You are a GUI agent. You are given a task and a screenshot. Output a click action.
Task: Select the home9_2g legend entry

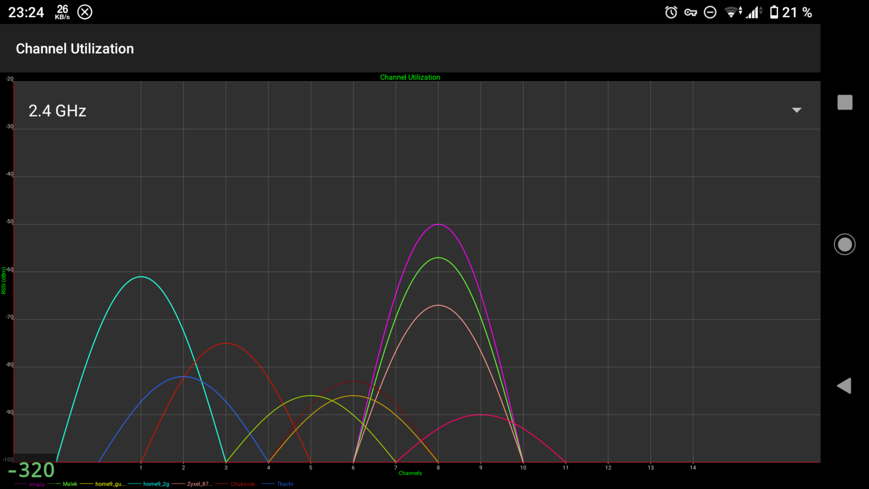pyautogui.click(x=149, y=484)
